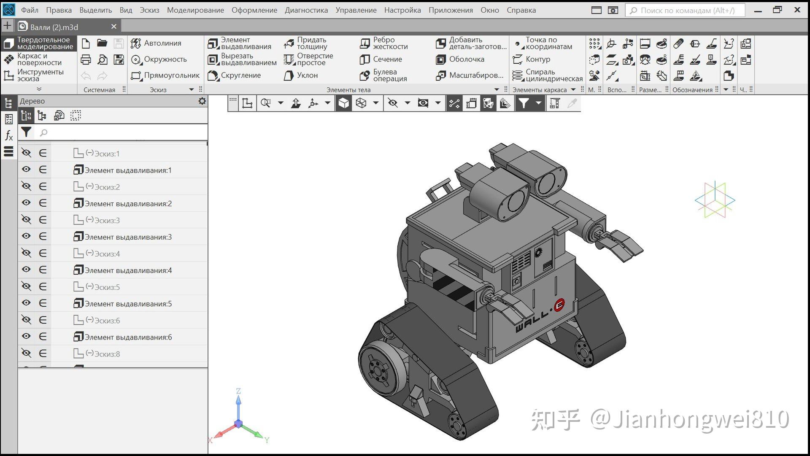Open the Моделирование menu
Screen dimensions: 810x456
tap(195, 10)
